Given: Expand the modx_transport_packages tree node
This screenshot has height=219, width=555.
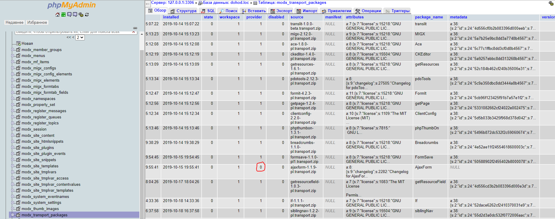Looking at the screenshot, I should [13, 215].
